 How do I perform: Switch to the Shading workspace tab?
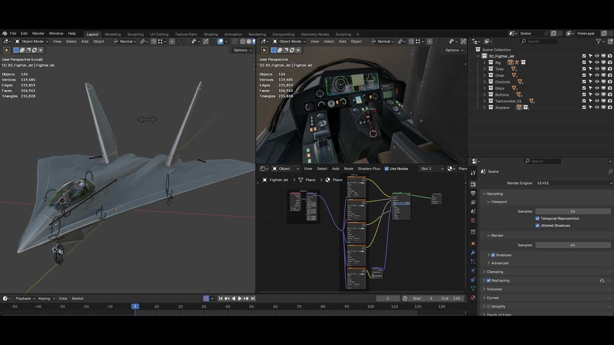pyautogui.click(x=211, y=34)
